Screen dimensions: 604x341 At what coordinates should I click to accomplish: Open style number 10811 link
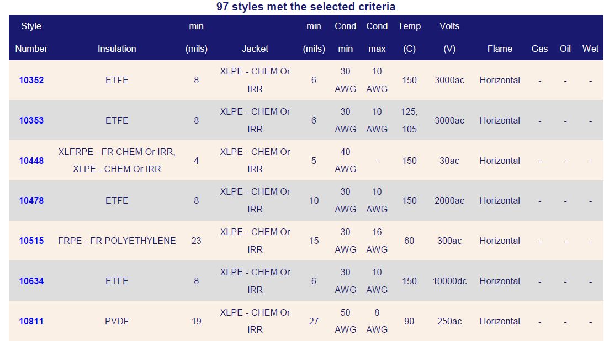coord(31,321)
